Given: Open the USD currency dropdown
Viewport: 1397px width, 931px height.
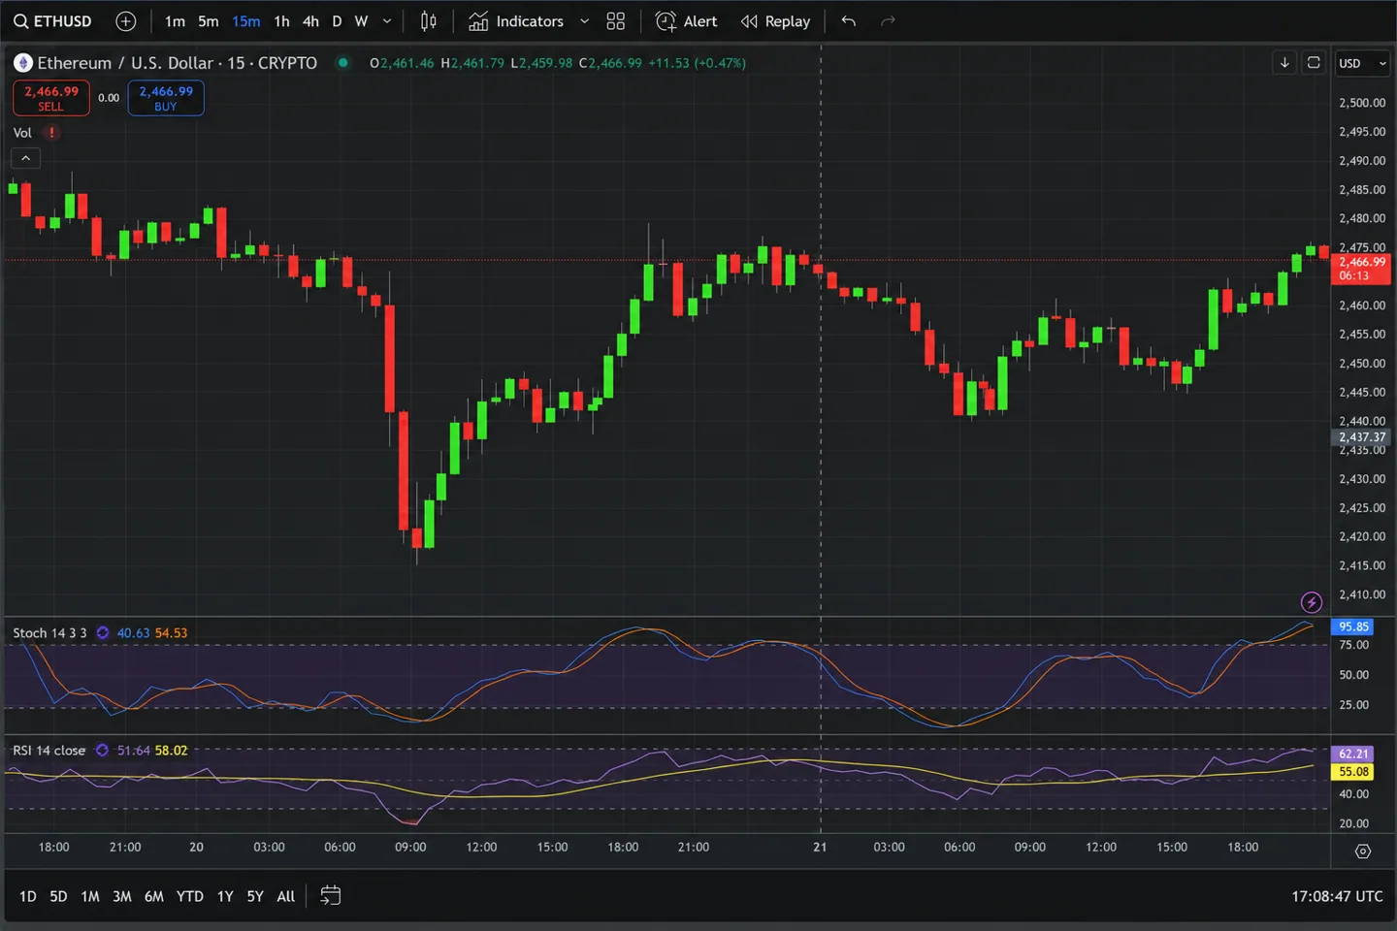Looking at the screenshot, I should pos(1362,63).
